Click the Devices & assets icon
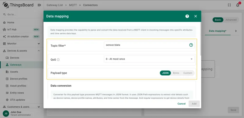The image size is (244, 118). pos(4,51)
